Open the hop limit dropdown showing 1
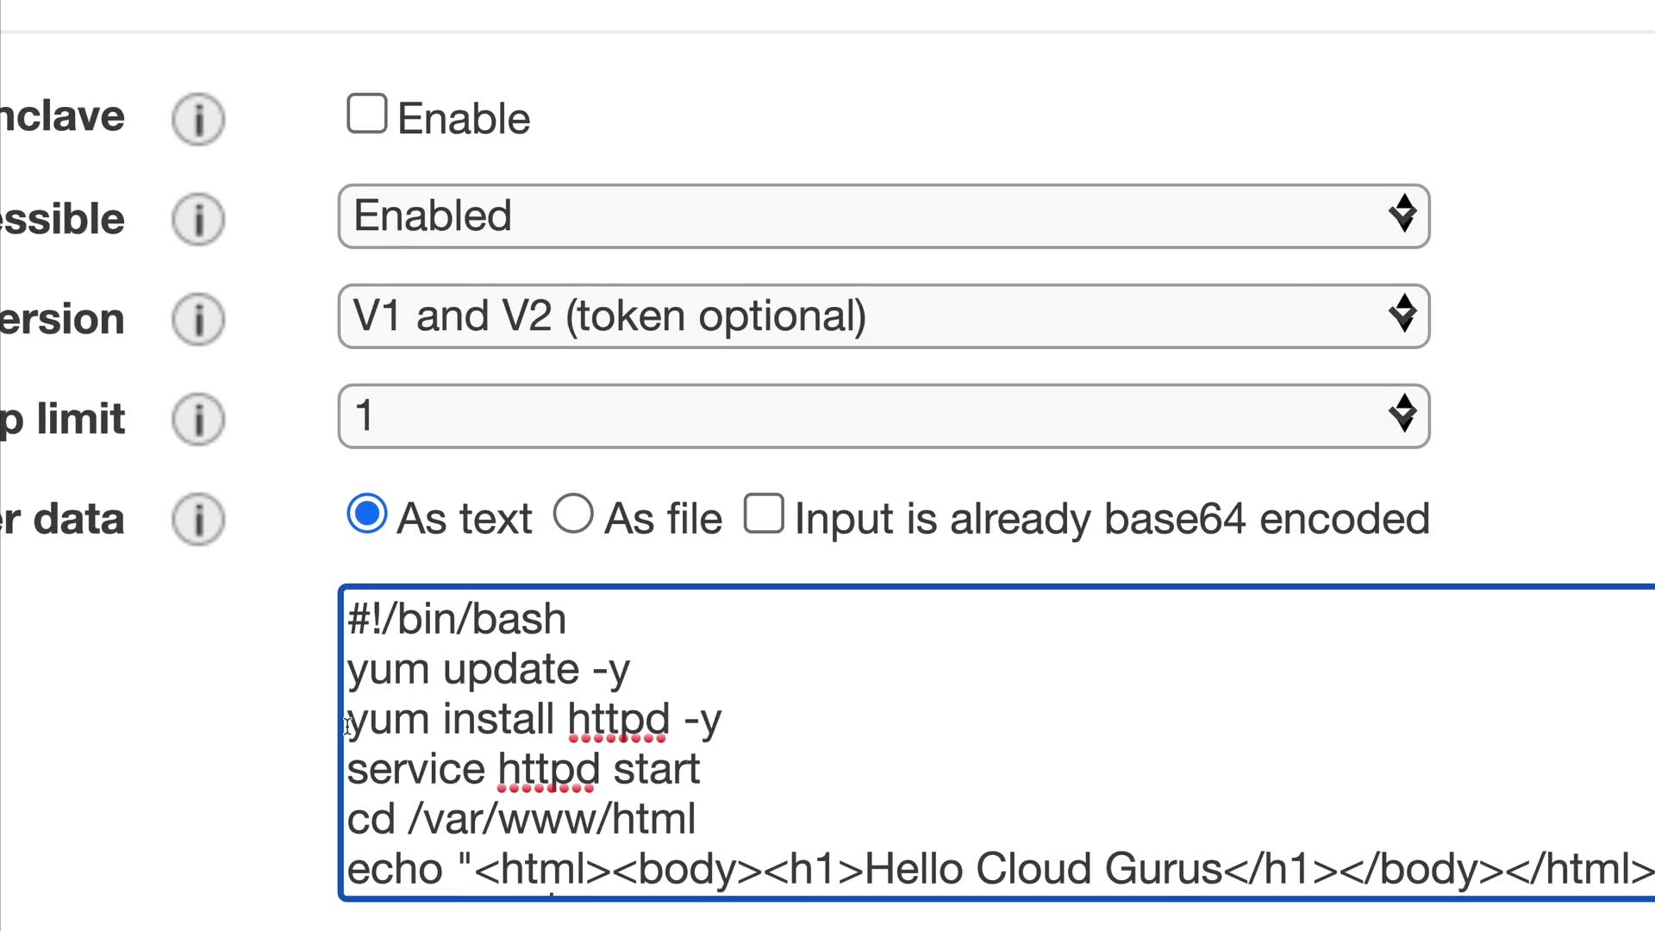1655x931 pixels. [x=884, y=416]
